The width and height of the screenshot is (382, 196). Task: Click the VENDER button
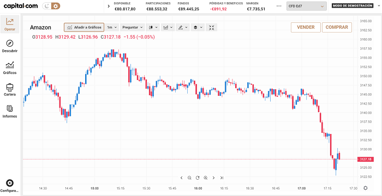tap(306, 27)
